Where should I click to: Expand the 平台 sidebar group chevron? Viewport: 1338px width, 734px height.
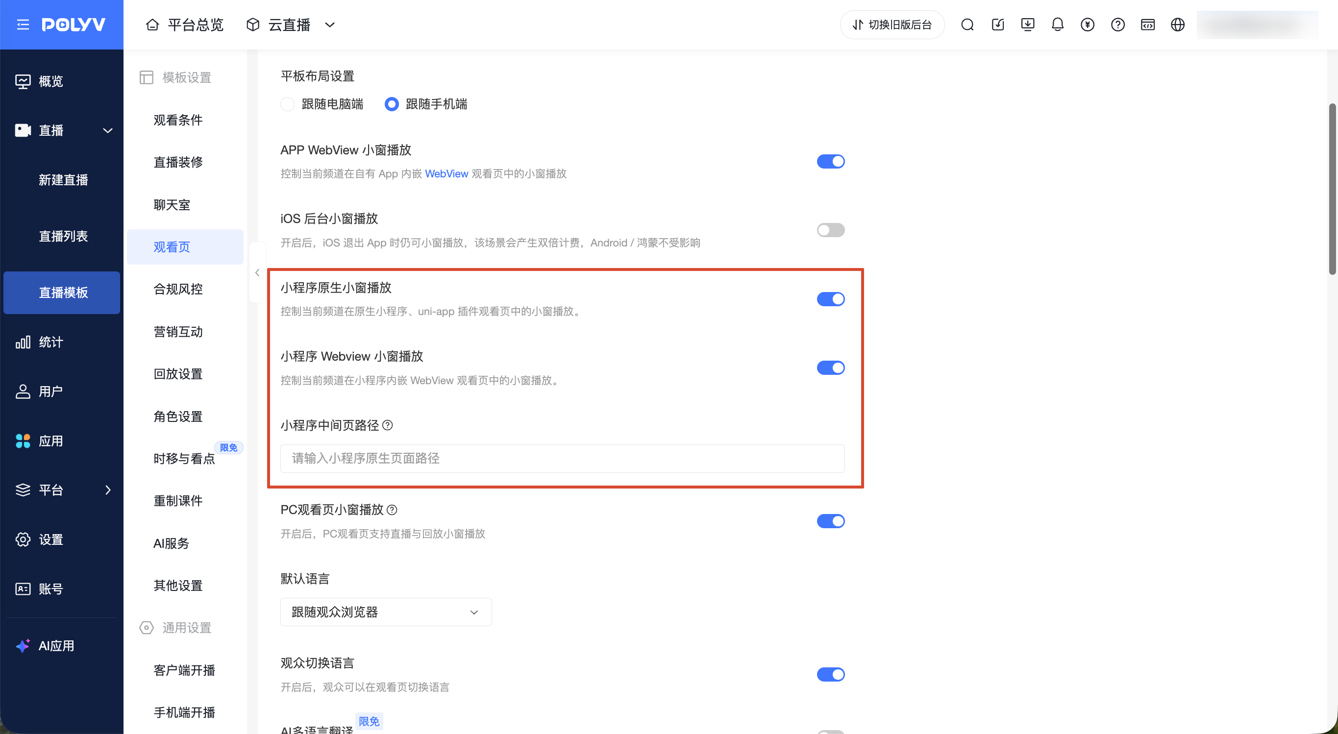(107, 490)
